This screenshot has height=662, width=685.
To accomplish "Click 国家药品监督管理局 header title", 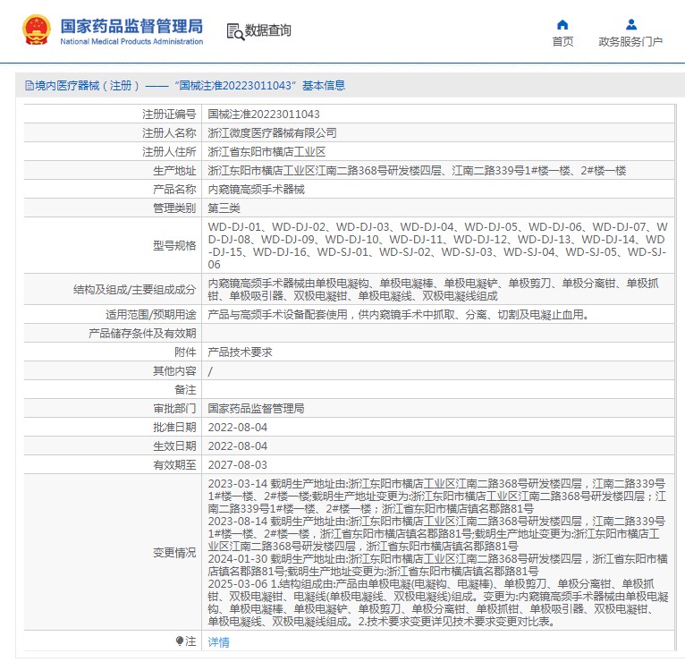I will pyautogui.click(x=131, y=26).
